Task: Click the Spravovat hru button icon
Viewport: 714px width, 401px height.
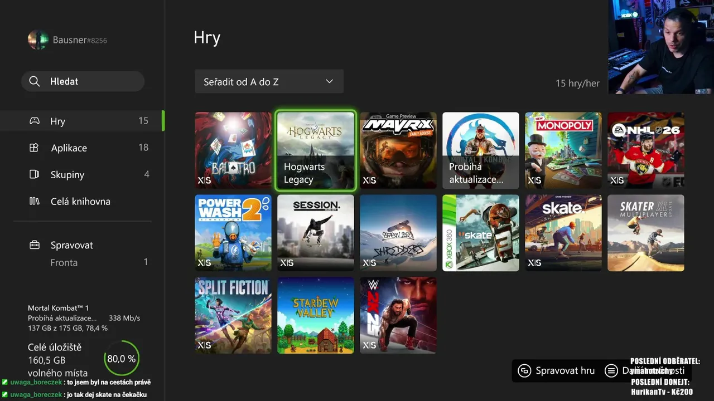Action: (x=524, y=371)
